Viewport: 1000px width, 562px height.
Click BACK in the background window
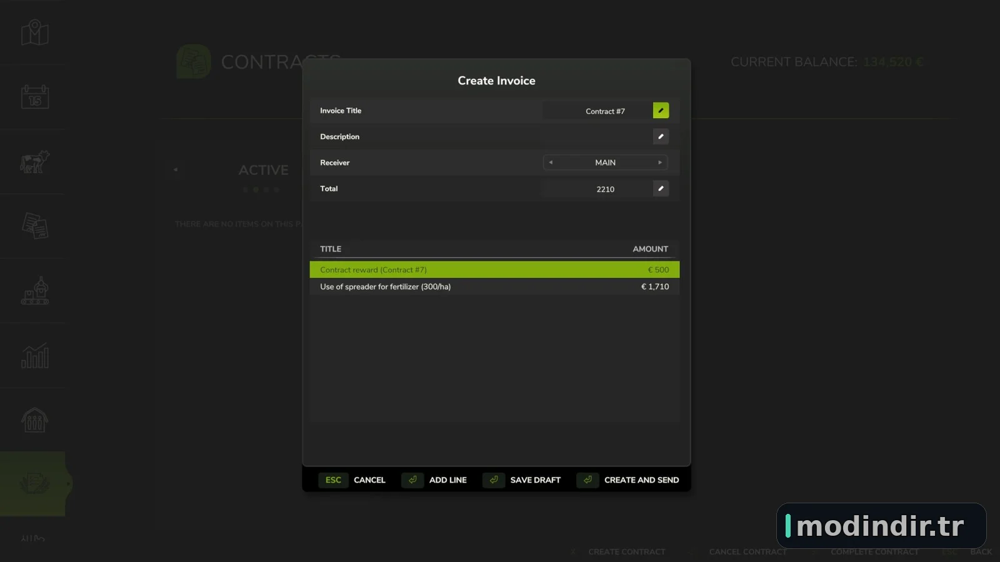pos(981,552)
